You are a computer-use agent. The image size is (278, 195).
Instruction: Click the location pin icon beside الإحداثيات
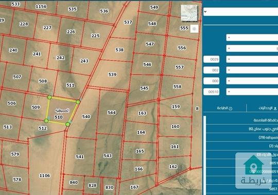pos(275,108)
